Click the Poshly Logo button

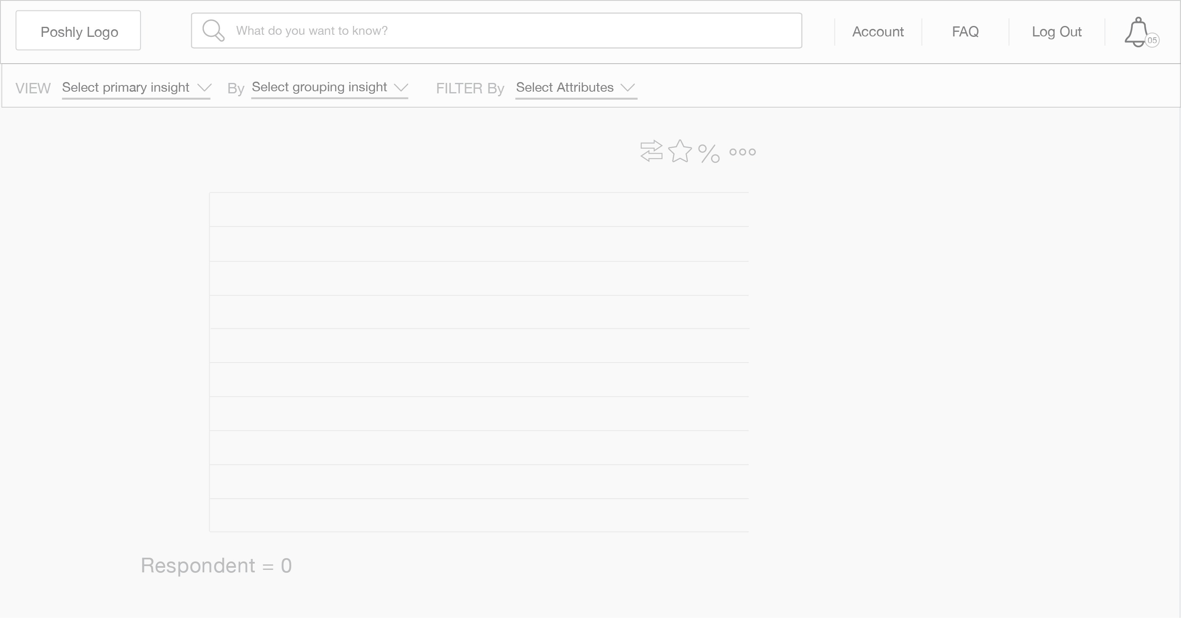point(78,30)
